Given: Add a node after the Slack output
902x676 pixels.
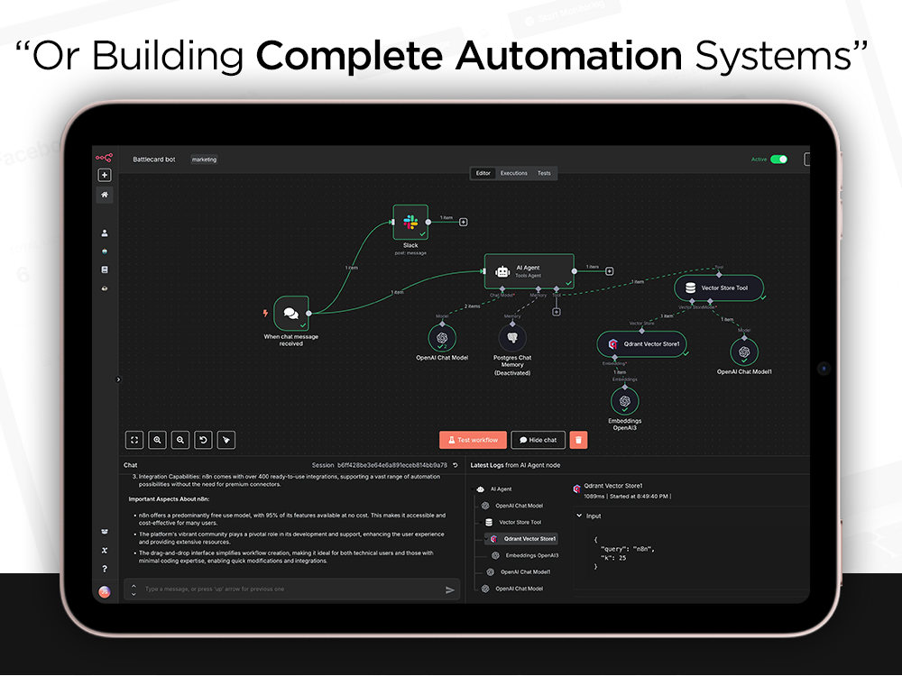Looking at the screenshot, I should pos(463,222).
